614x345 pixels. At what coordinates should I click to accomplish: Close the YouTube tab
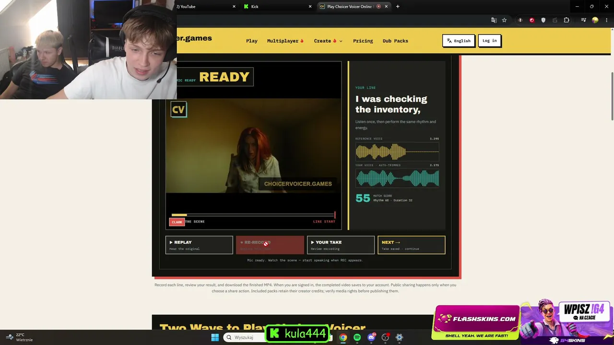point(234,7)
